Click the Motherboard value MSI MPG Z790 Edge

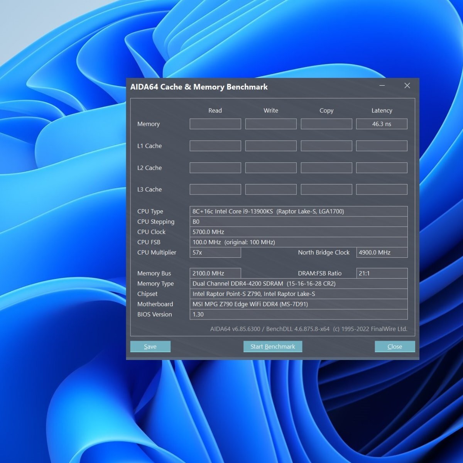[299, 304]
